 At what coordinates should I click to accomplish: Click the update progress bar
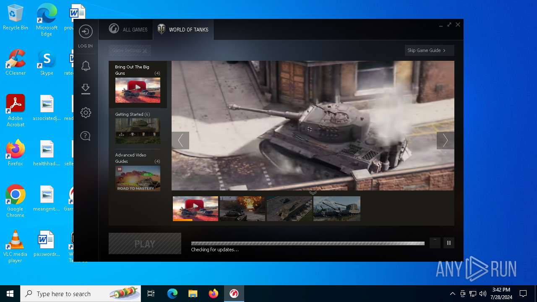[x=308, y=243]
